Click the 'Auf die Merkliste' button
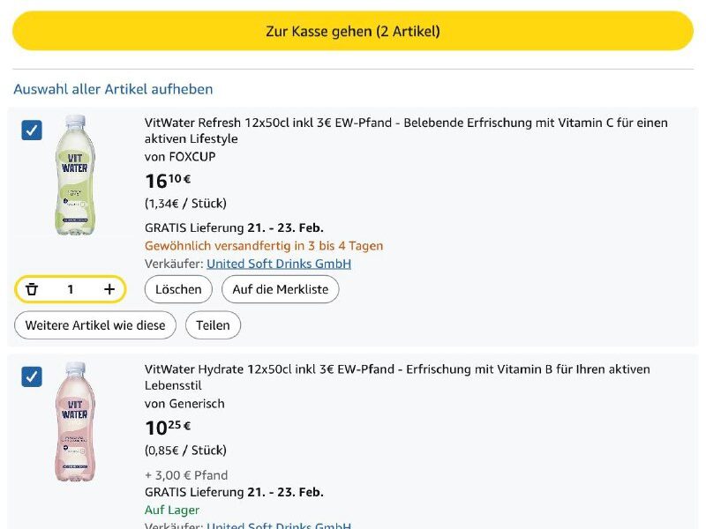 point(280,289)
